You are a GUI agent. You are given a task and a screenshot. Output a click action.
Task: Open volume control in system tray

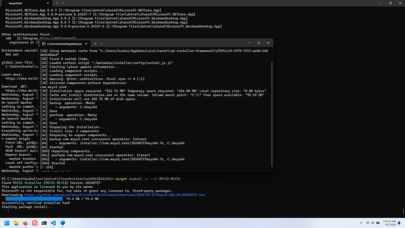point(373,223)
